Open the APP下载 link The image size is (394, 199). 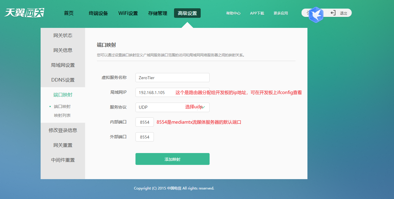257,13
